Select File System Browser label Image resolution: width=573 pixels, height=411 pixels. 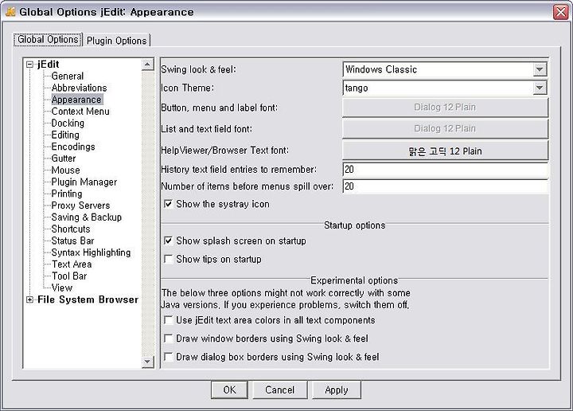click(x=88, y=299)
